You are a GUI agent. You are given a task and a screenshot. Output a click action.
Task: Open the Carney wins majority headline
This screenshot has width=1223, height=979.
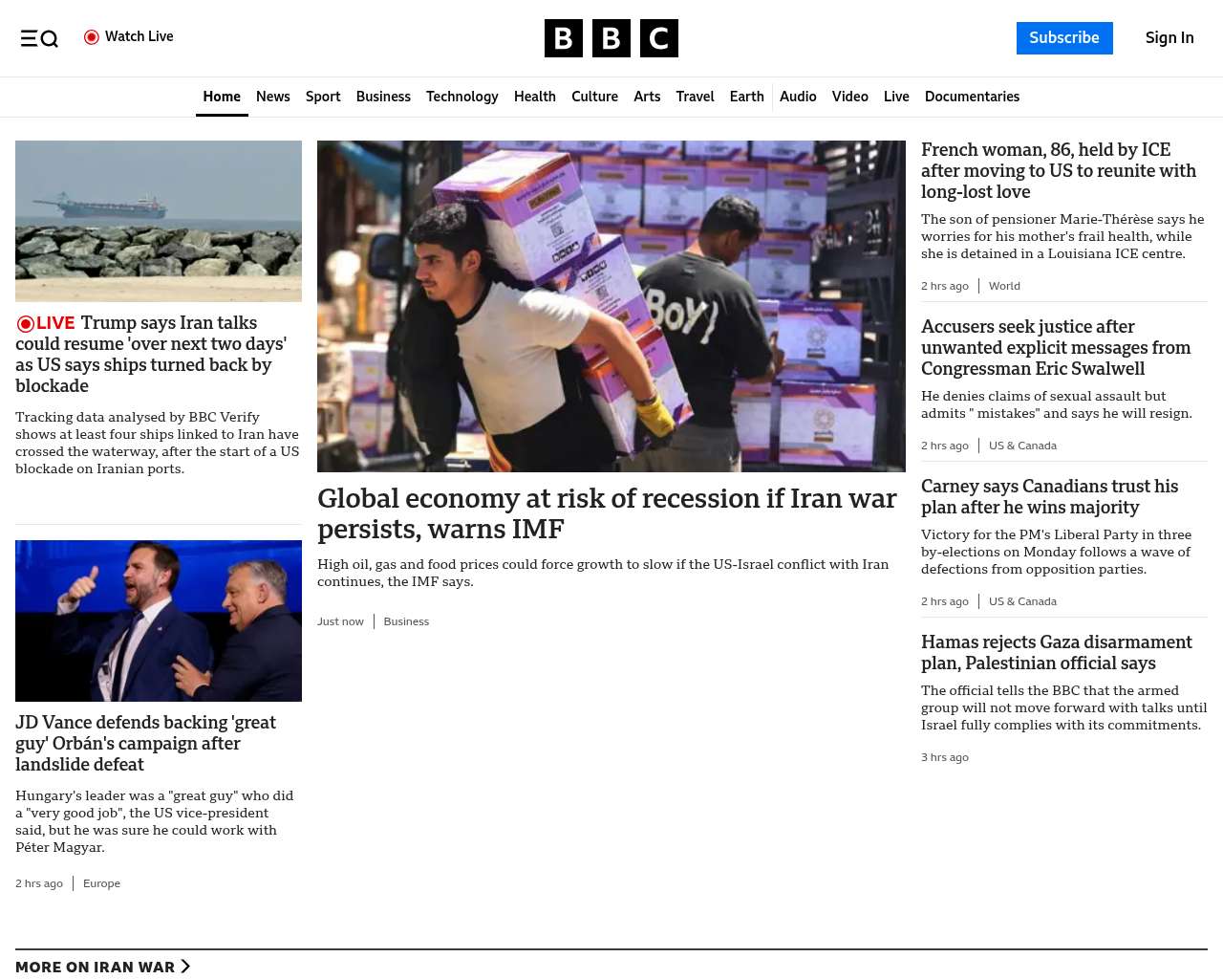1049,496
